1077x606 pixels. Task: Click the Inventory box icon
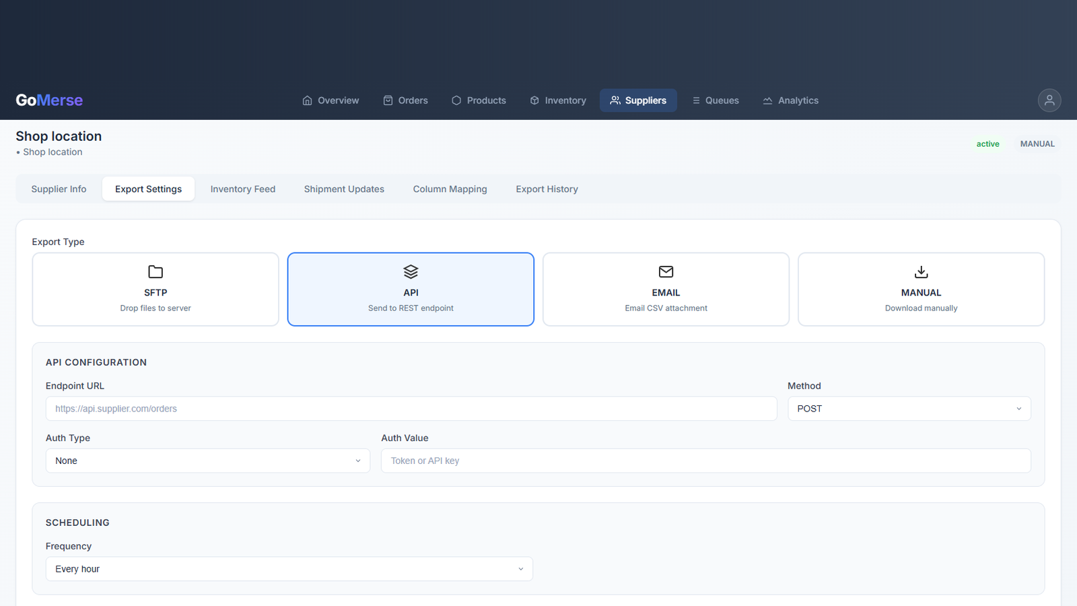coord(534,100)
